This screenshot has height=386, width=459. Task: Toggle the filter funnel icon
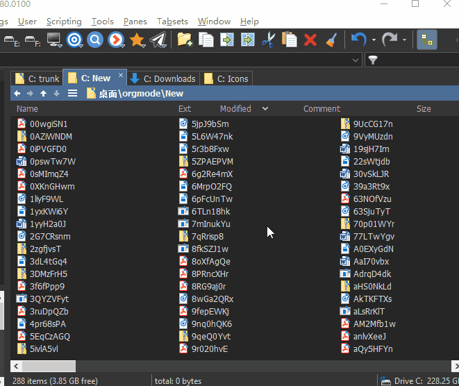(x=373, y=60)
